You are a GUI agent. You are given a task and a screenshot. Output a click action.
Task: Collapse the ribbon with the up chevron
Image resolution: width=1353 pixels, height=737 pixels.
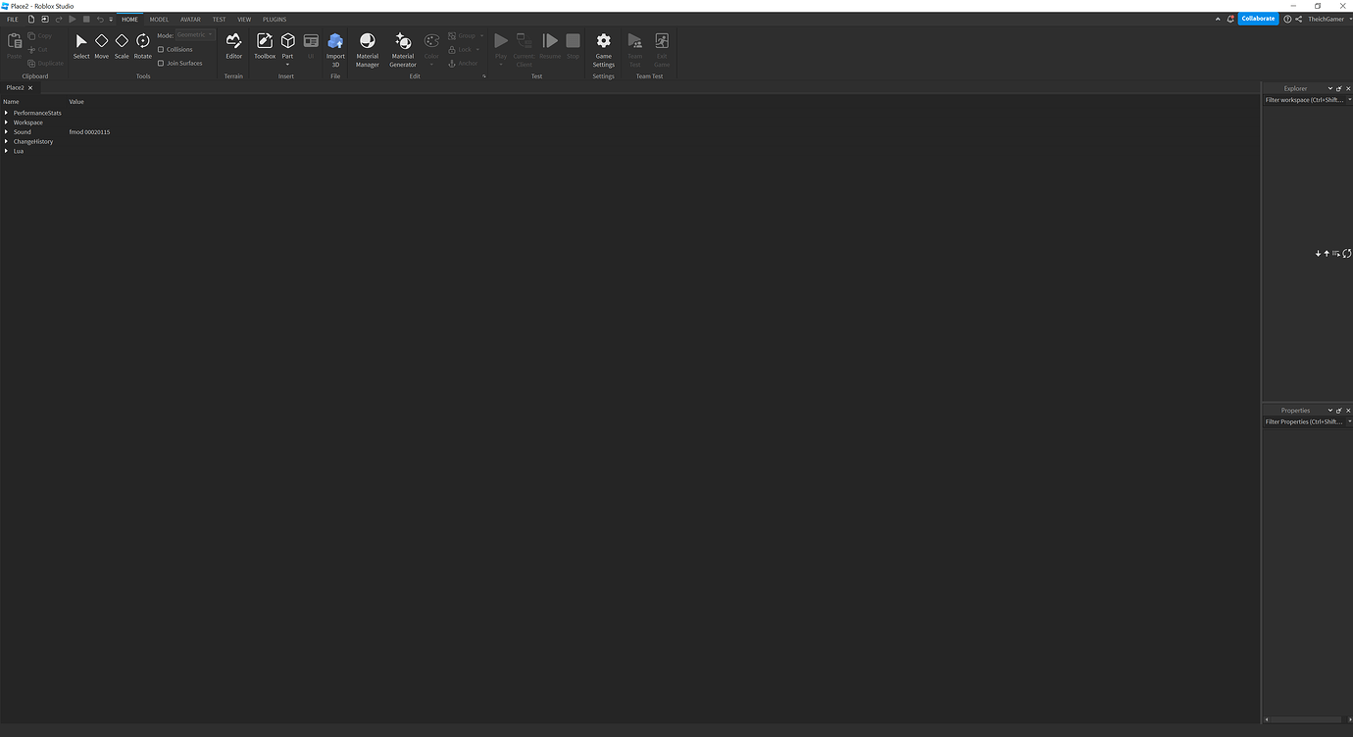click(1219, 19)
